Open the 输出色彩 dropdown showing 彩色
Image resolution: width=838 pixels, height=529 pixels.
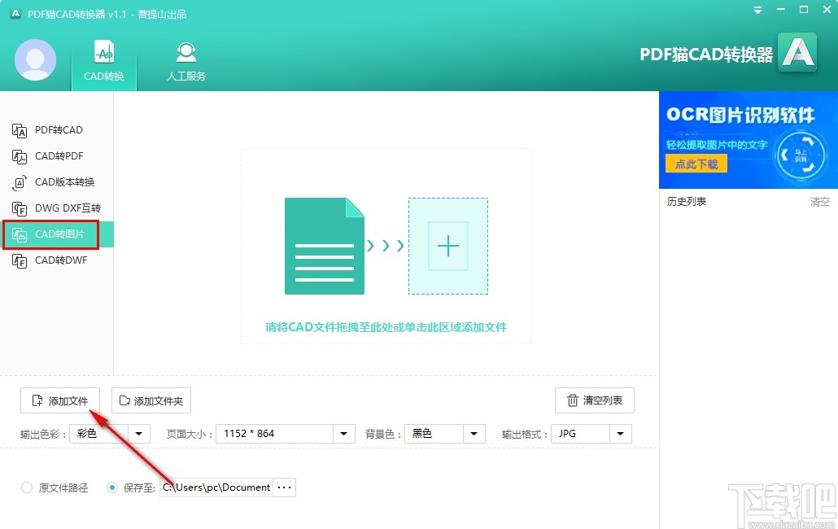click(110, 433)
